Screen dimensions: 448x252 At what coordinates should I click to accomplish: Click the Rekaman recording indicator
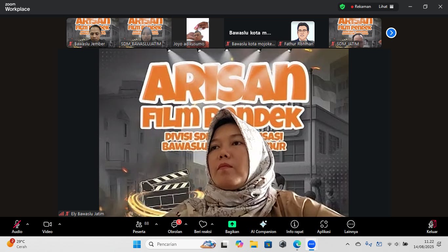(x=360, y=6)
